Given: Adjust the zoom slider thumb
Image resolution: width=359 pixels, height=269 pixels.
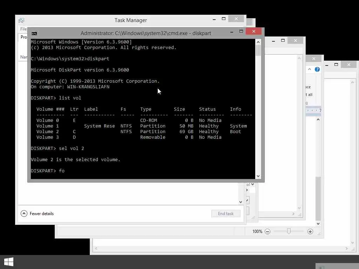Looking at the screenshot, I should click(289, 231).
